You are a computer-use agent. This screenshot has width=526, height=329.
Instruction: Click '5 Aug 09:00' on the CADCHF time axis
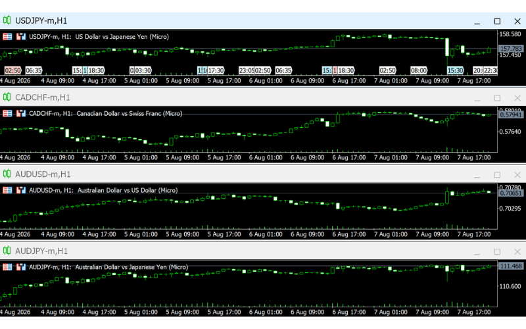183,157
